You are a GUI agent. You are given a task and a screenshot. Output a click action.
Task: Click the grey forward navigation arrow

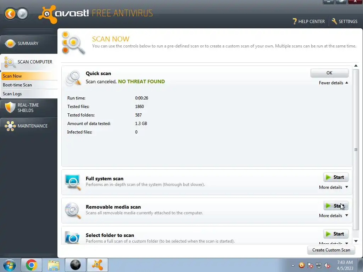[x=22, y=14]
